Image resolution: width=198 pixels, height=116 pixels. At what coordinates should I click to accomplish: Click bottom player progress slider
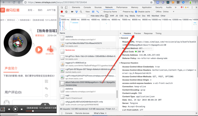coord(41,111)
